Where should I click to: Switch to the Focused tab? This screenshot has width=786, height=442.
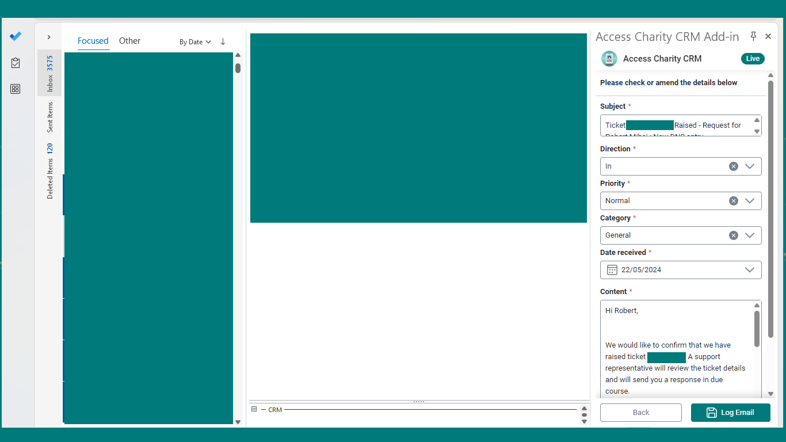(93, 41)
